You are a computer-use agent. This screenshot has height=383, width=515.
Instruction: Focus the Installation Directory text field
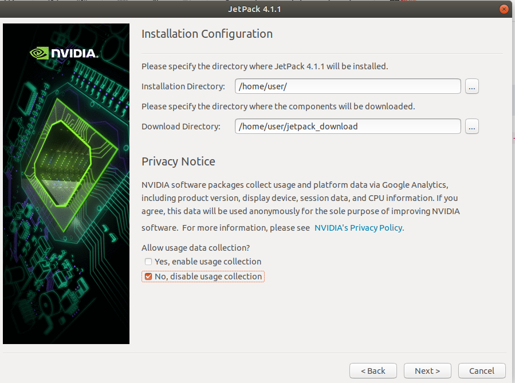(347, 86)
